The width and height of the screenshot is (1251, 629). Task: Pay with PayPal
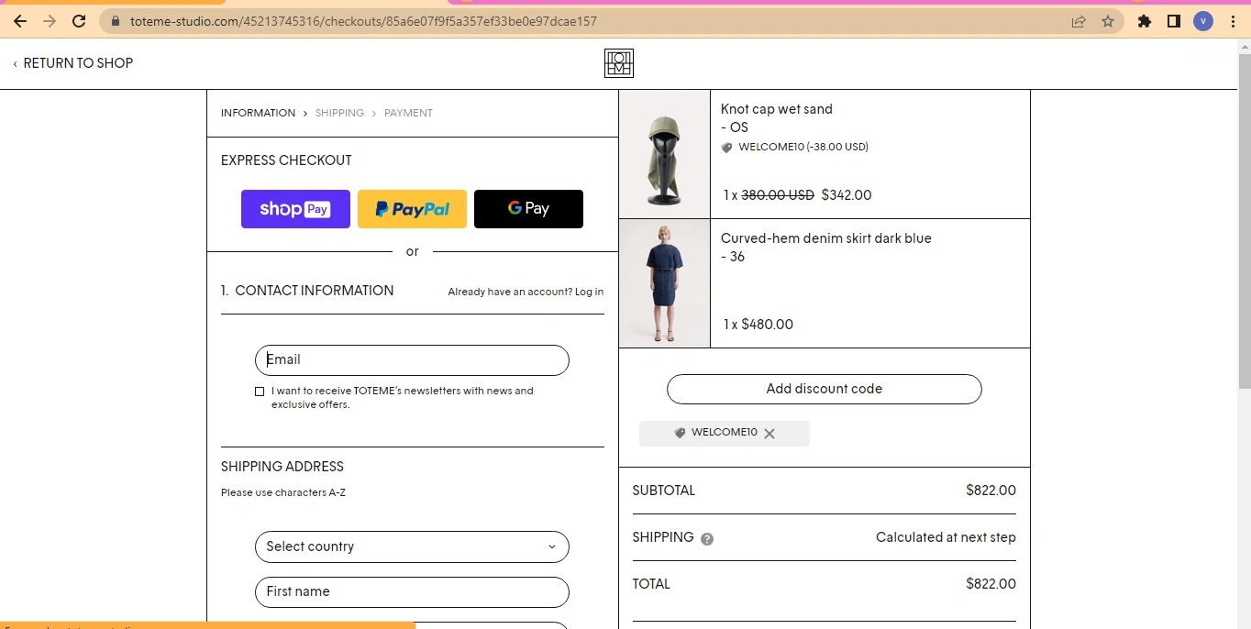coord(412,209)
